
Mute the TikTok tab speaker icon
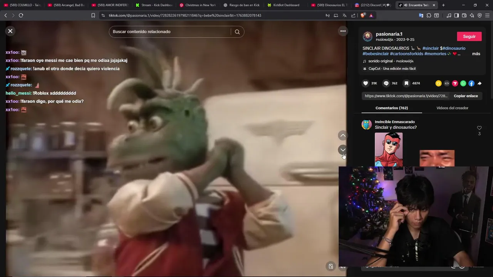406,5
